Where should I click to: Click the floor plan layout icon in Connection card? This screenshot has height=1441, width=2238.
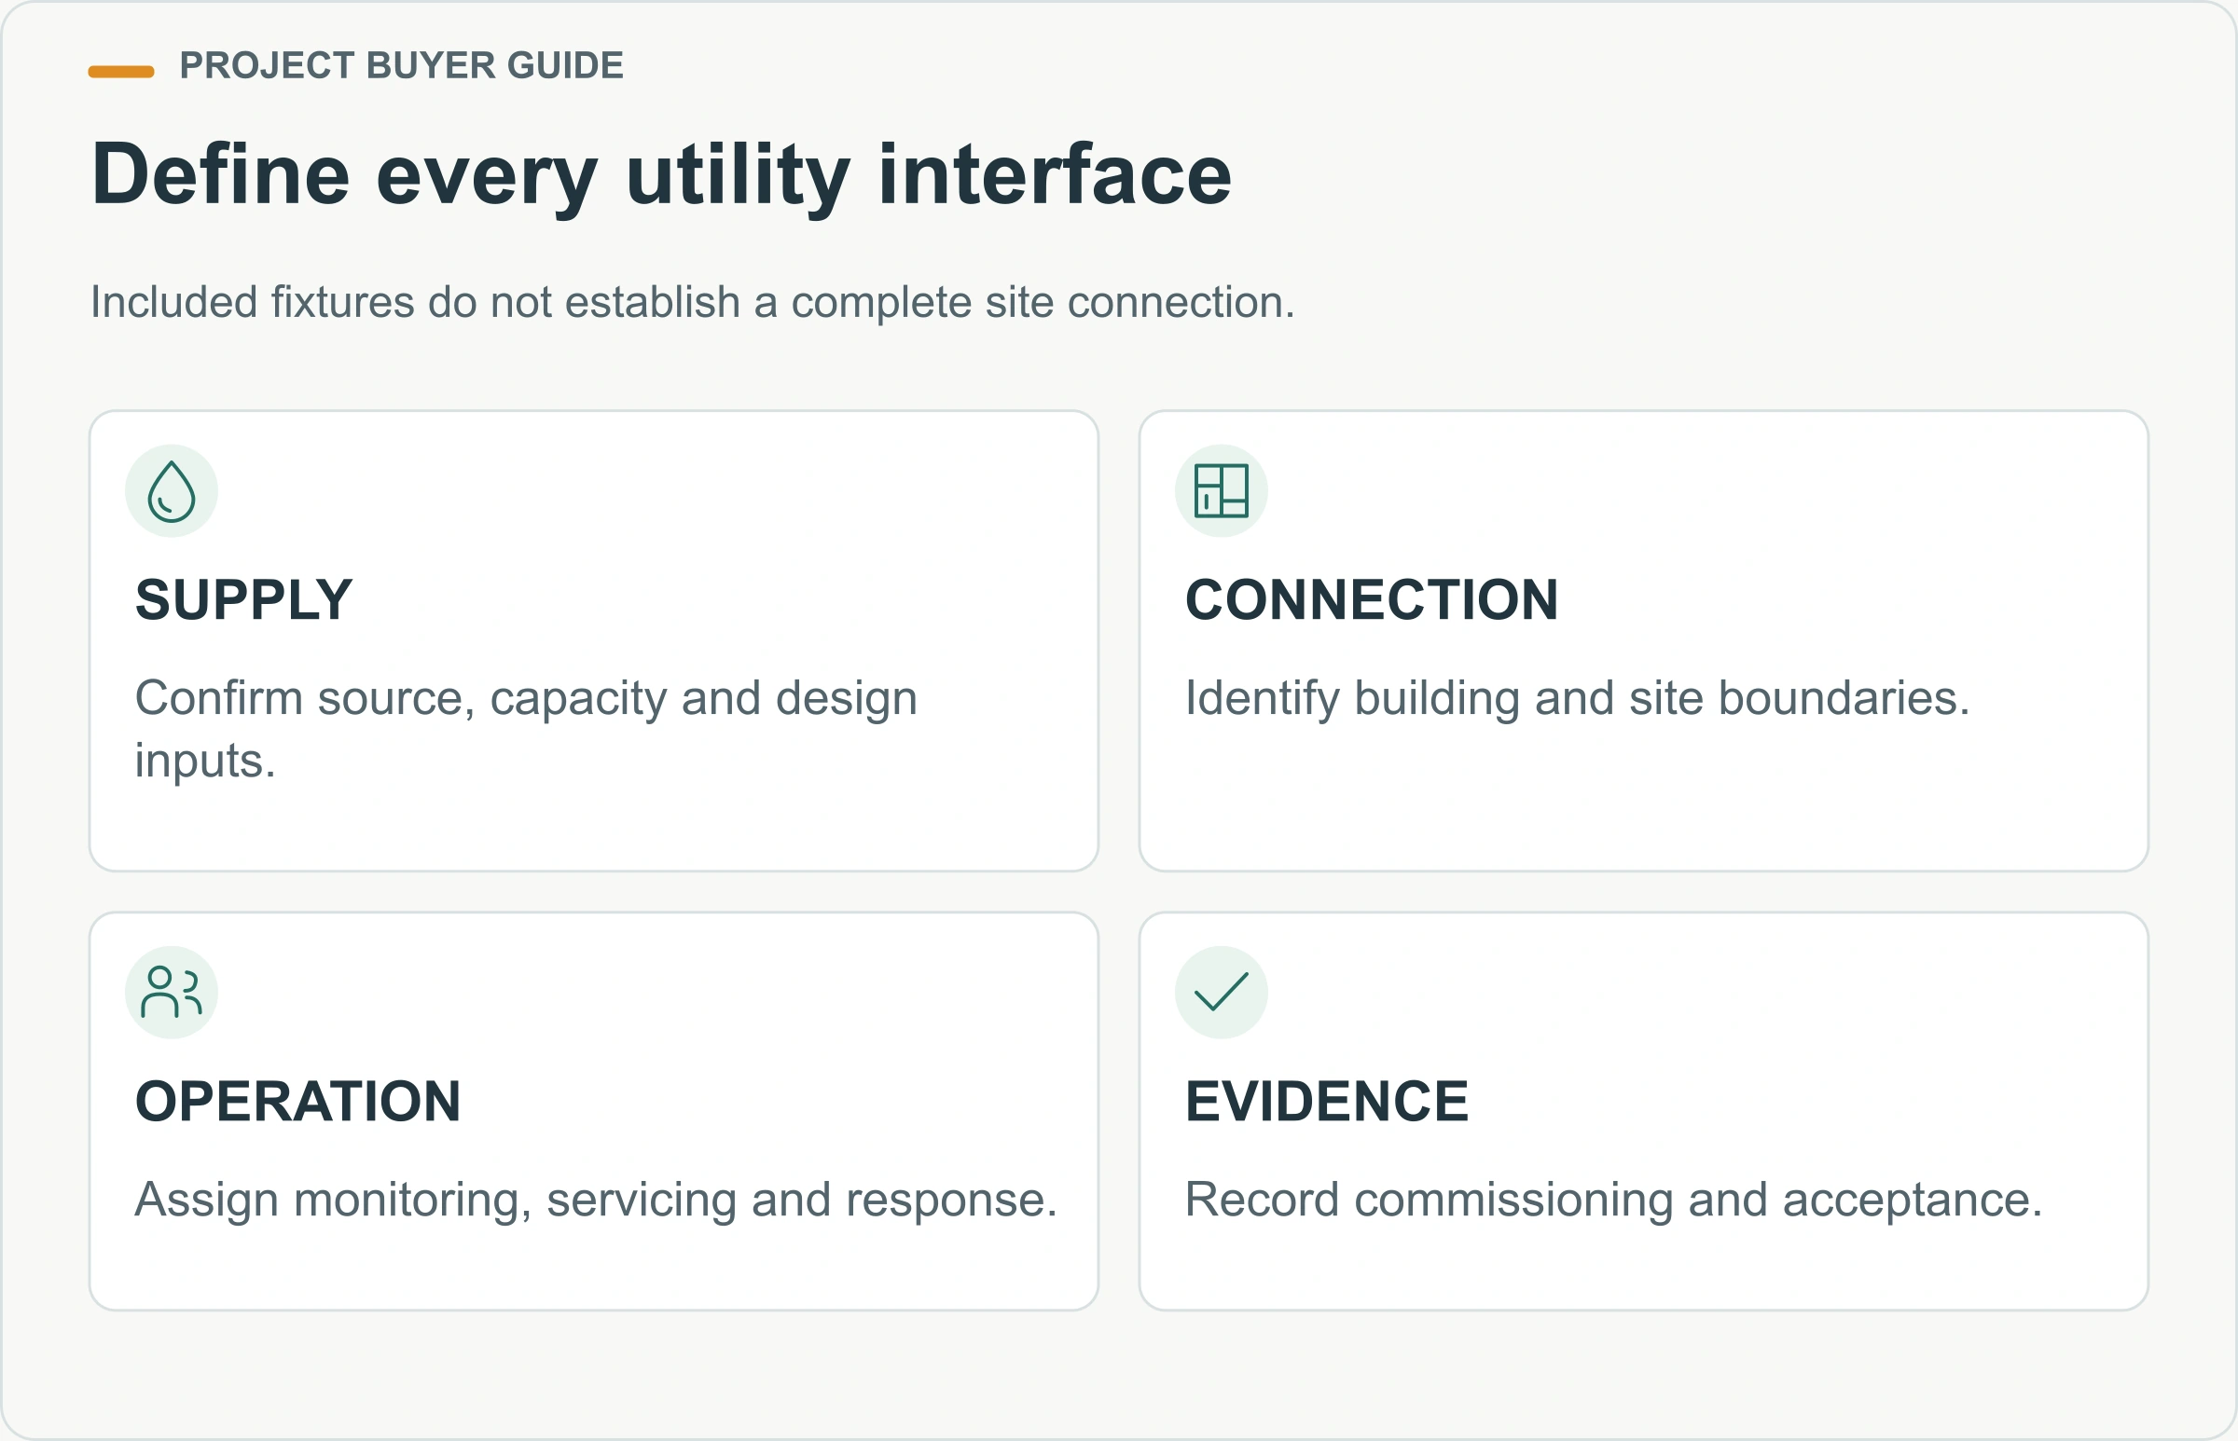(x=1221, y=491)
